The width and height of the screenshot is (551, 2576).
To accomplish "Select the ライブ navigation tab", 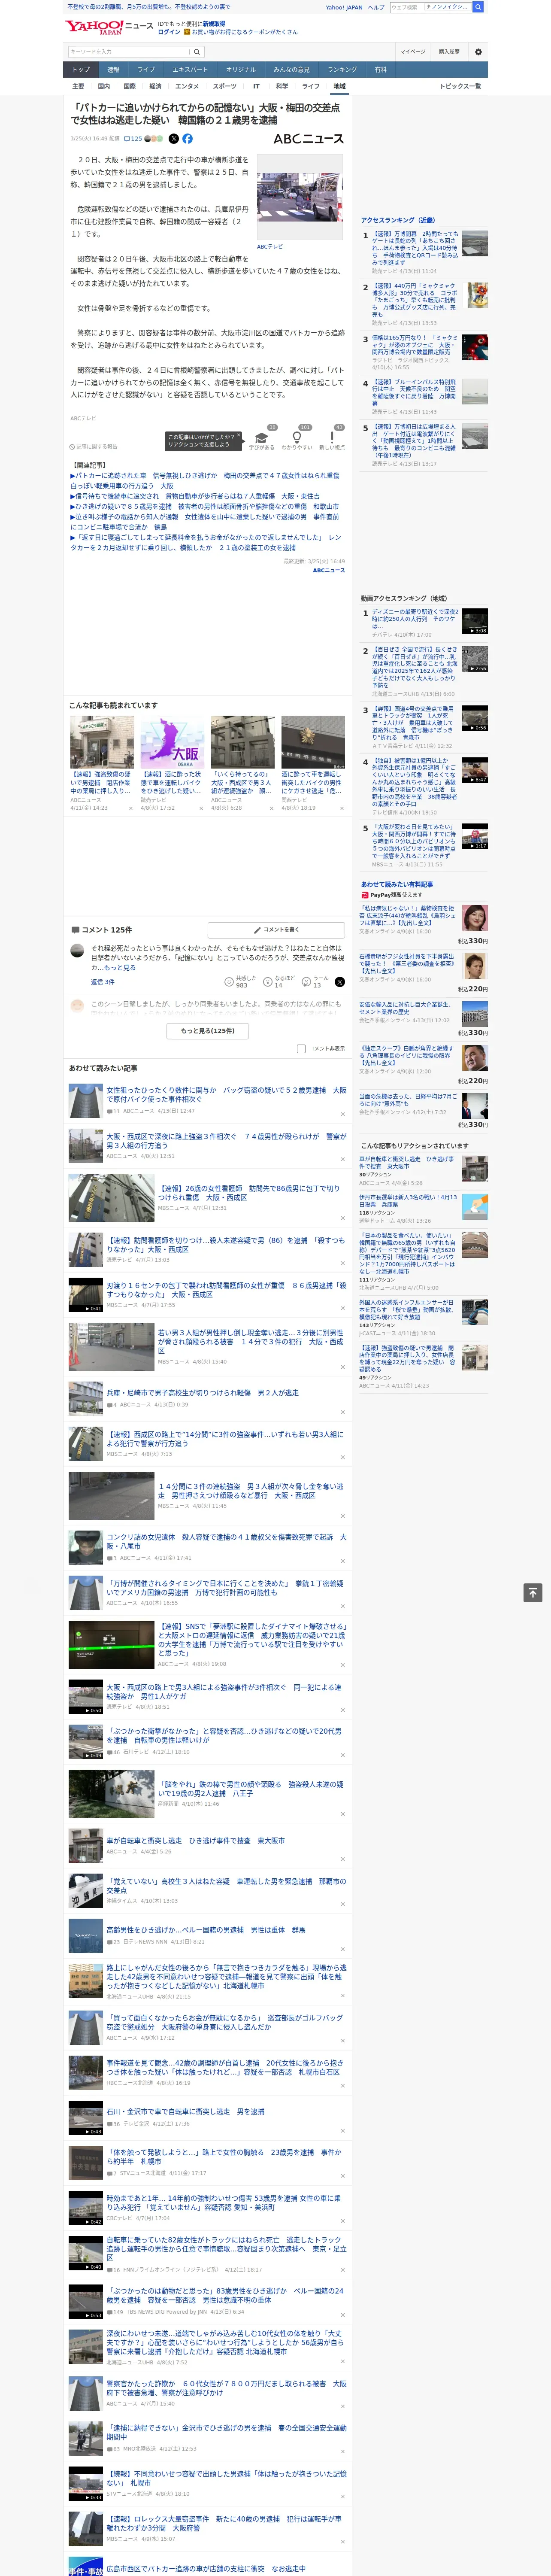I will pyautogui.click(x=146, y=70).
